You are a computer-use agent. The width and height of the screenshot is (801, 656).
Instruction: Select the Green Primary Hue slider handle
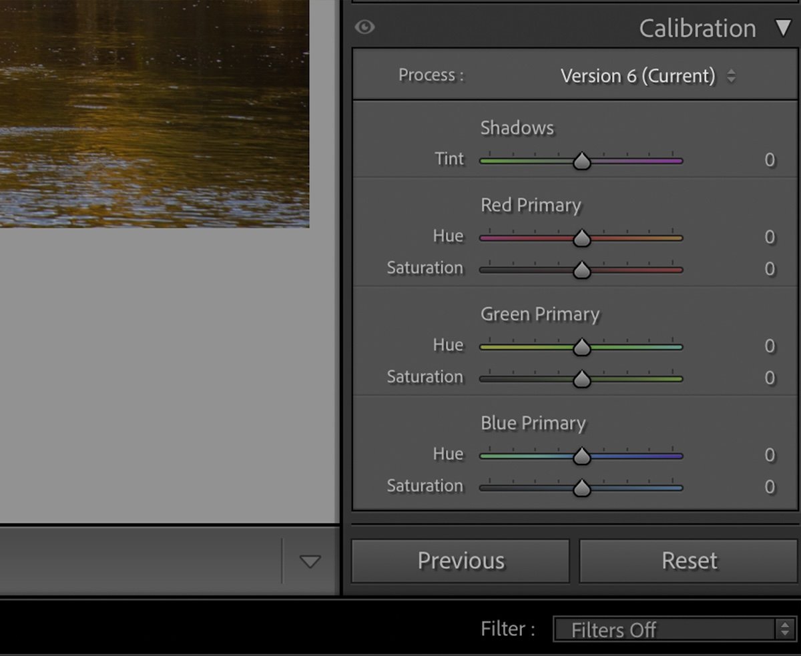coord(581,346)
